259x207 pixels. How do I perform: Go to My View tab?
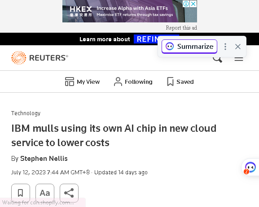coord(82,82)
